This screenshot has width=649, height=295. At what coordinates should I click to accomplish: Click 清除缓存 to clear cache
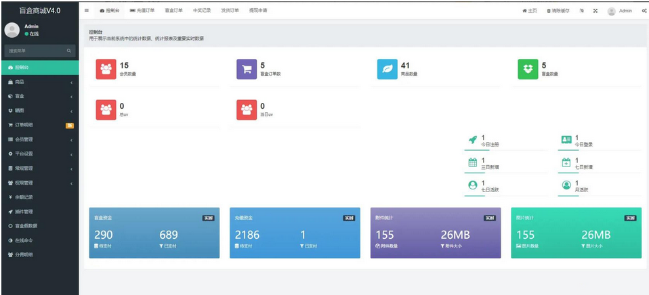tap(558, 11)
